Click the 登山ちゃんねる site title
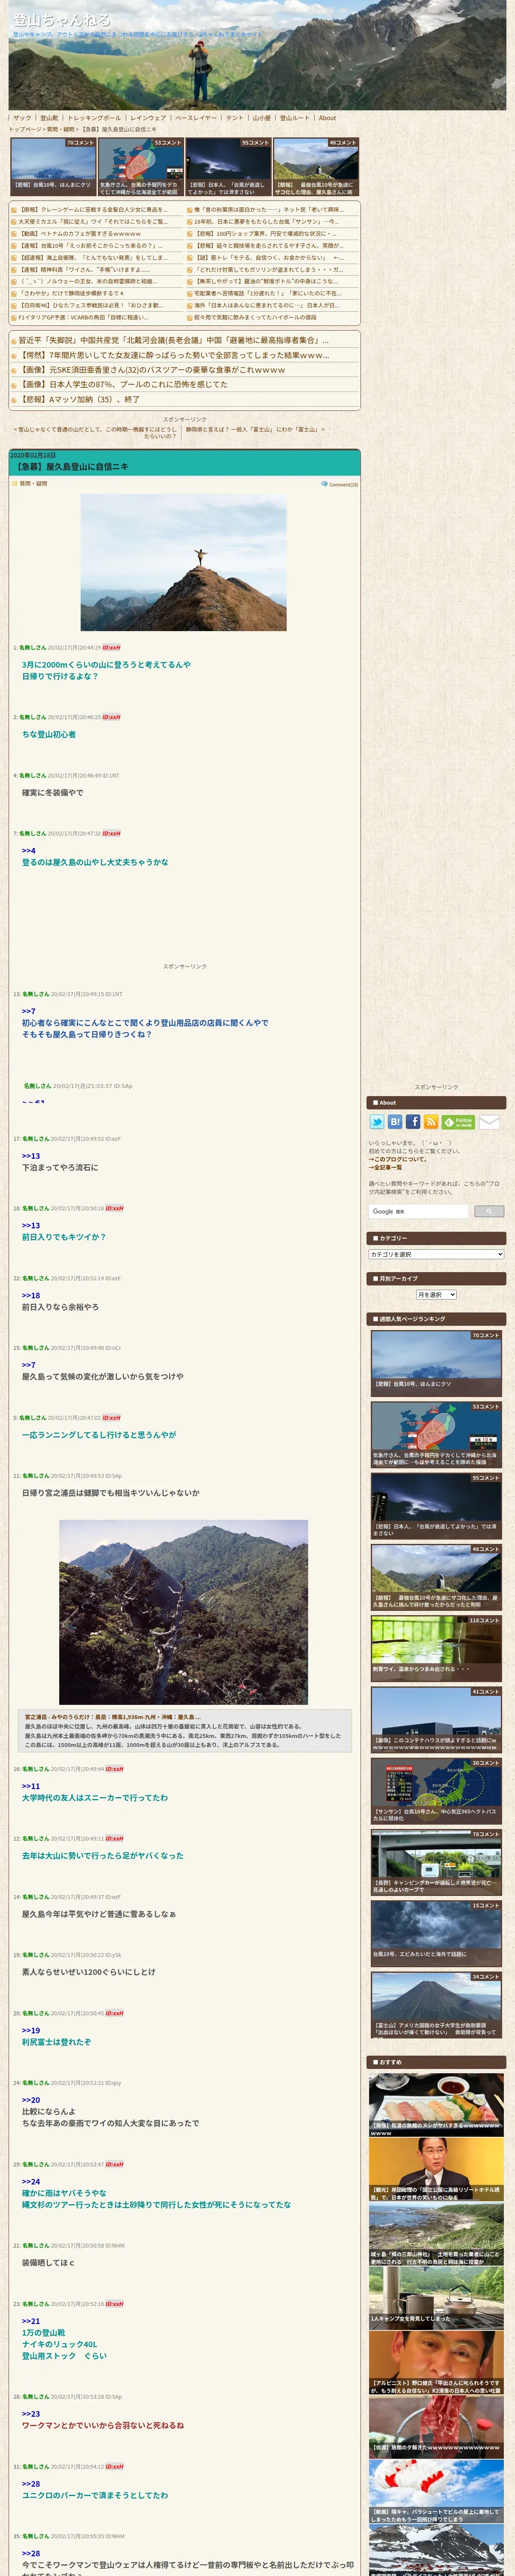 61,20
